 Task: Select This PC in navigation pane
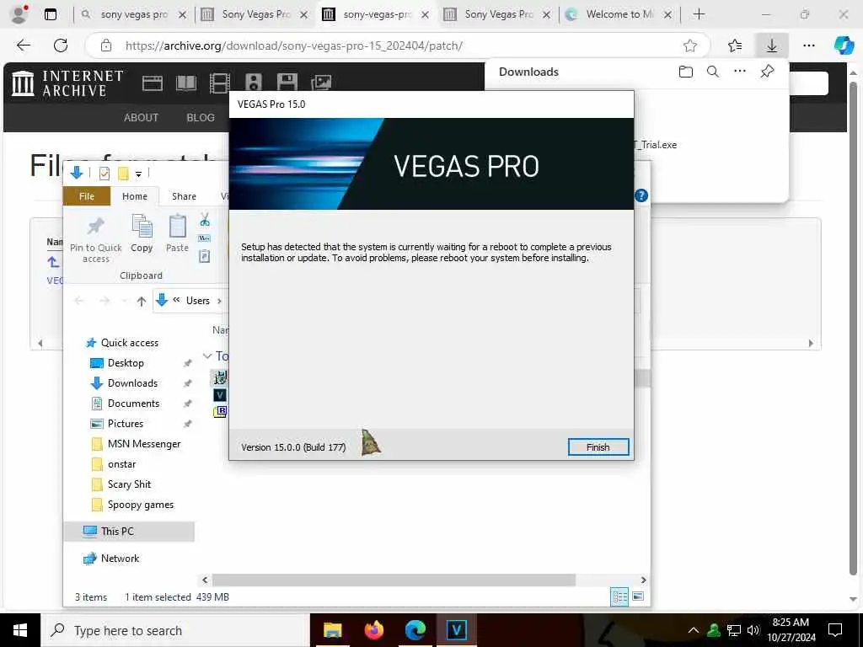[x=129, y=532]
